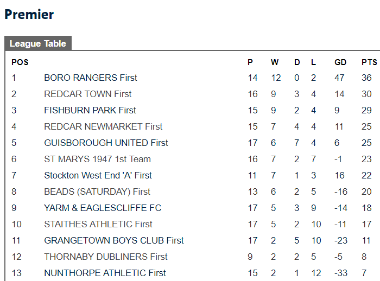Select REDCAR TOWN First team
Image resolution: width=380 pixels, height=281 pixels.
click(x=88, y=94)
